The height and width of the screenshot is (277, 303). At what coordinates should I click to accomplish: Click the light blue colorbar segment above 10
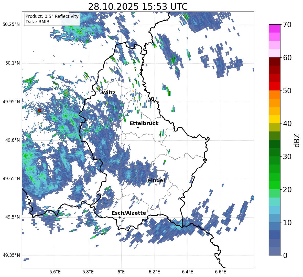(x=275, y=210)
